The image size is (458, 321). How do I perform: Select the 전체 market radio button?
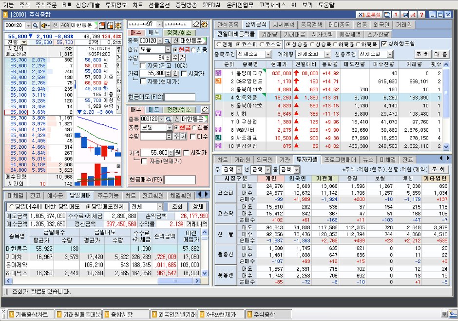(x=219, y=44)
